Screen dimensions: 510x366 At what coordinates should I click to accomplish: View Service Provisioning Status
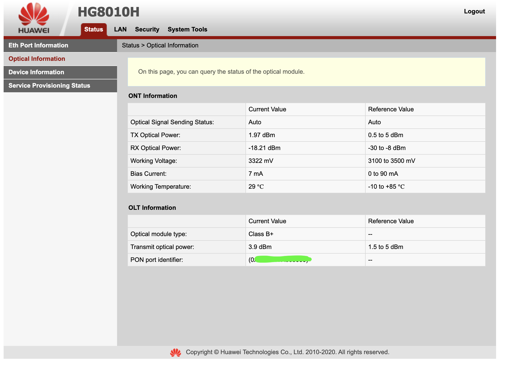49,85
